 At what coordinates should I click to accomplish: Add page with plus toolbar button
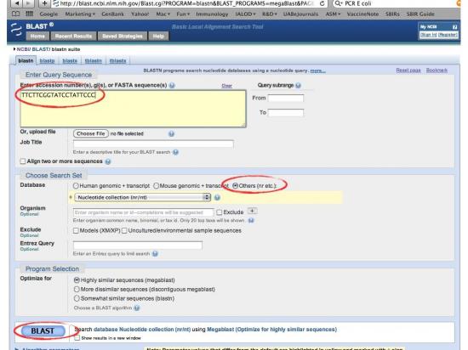(44, 3)
